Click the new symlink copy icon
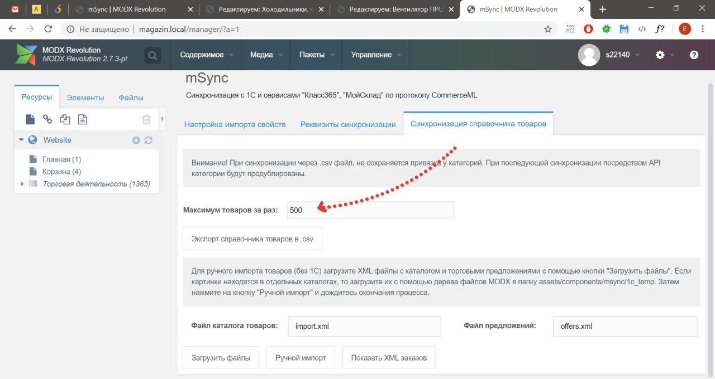The height and width of the screenshot is (379, 715). [x=65, y=119]
